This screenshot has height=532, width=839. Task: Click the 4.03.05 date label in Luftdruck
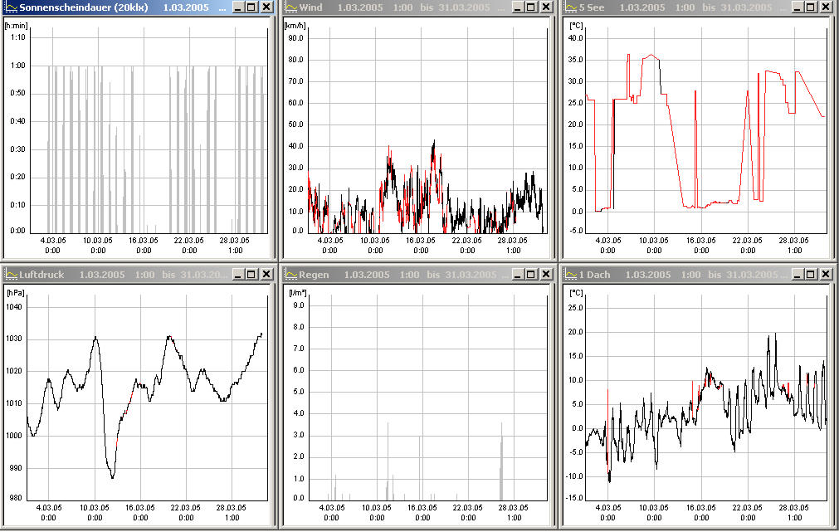pos(49,508)
